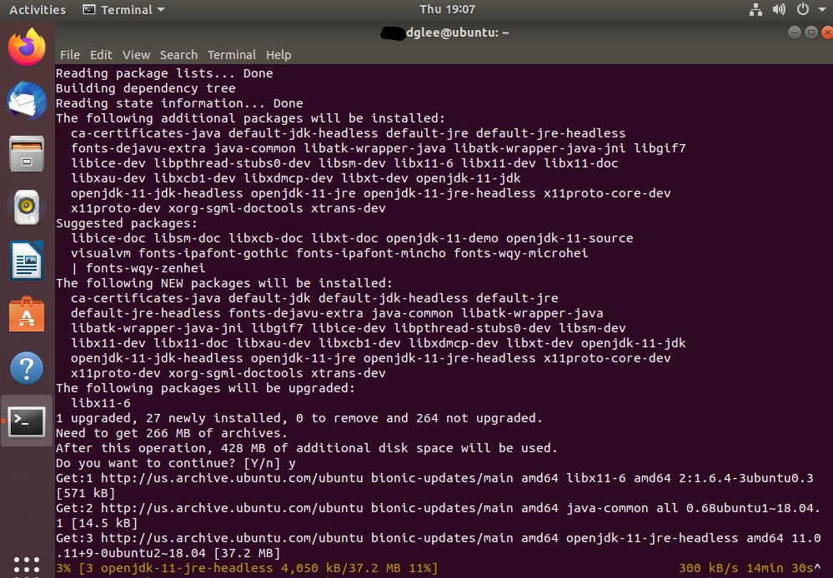Click the 300 kB/s download speed

pyautogui.click(x=708, y=569)
